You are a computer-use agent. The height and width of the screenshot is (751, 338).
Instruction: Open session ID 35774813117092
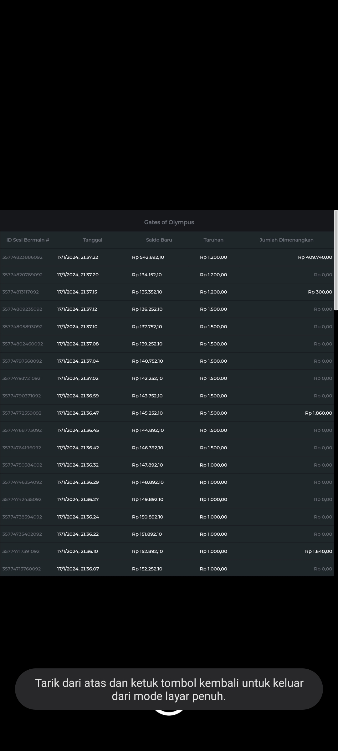tap(21, 292)
